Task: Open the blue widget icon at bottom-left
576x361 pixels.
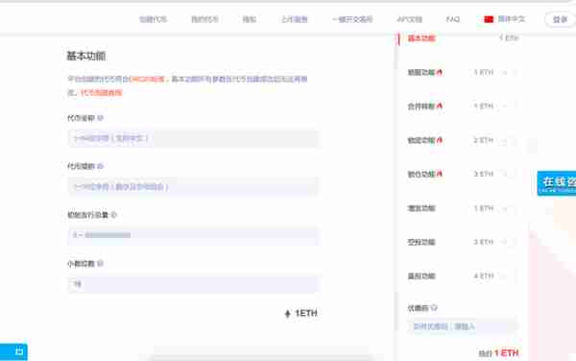Action: coord(14,351)
